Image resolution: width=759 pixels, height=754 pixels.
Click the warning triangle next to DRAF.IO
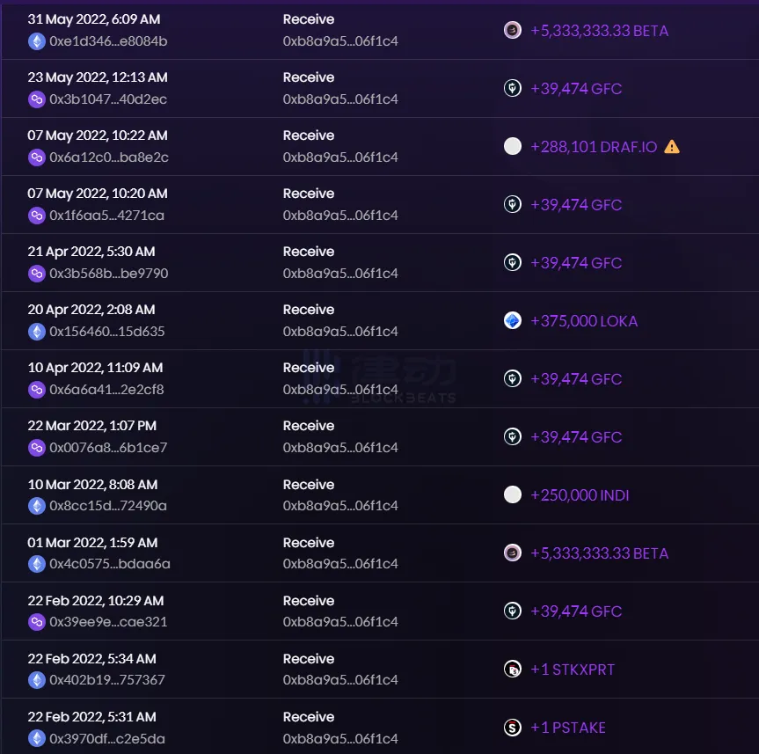tap(671, 146)
